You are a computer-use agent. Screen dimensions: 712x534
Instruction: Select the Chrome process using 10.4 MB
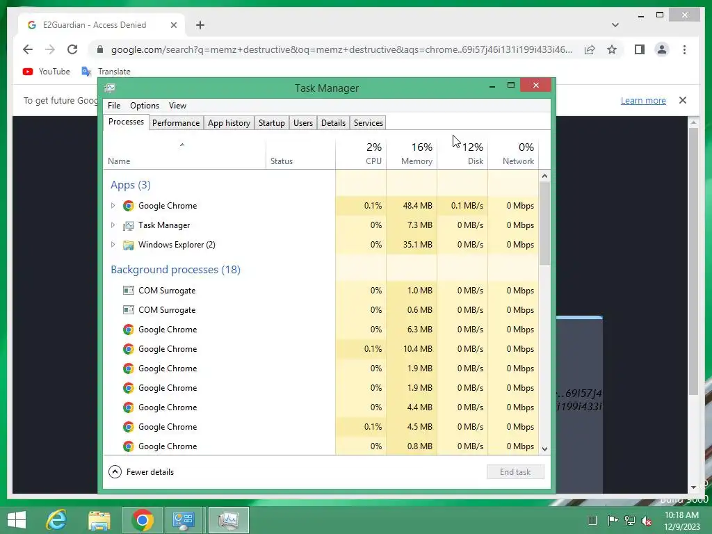[x=321, y=349]
